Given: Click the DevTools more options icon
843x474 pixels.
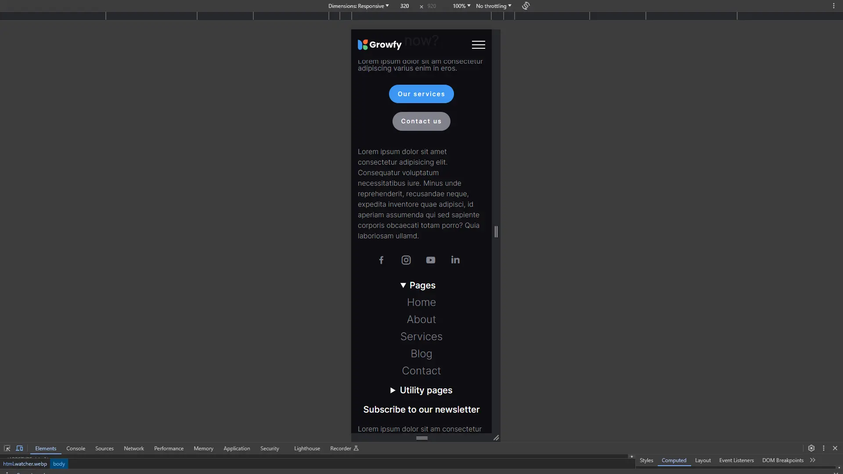Looking at the screenshot, I should tap(823, 448).
